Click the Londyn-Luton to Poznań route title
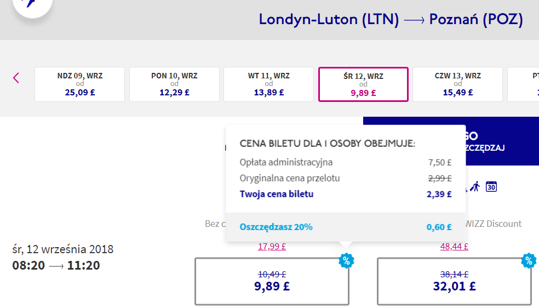This screenshot has width=539, height=308. point(391,20)
